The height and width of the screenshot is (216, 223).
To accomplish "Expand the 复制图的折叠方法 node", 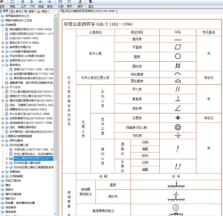I will (2, 47).
